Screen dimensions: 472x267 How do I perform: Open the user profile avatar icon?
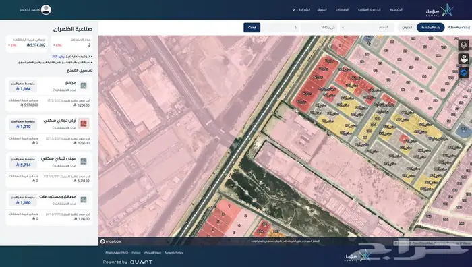pyautogui.click(x=46, y=9)
